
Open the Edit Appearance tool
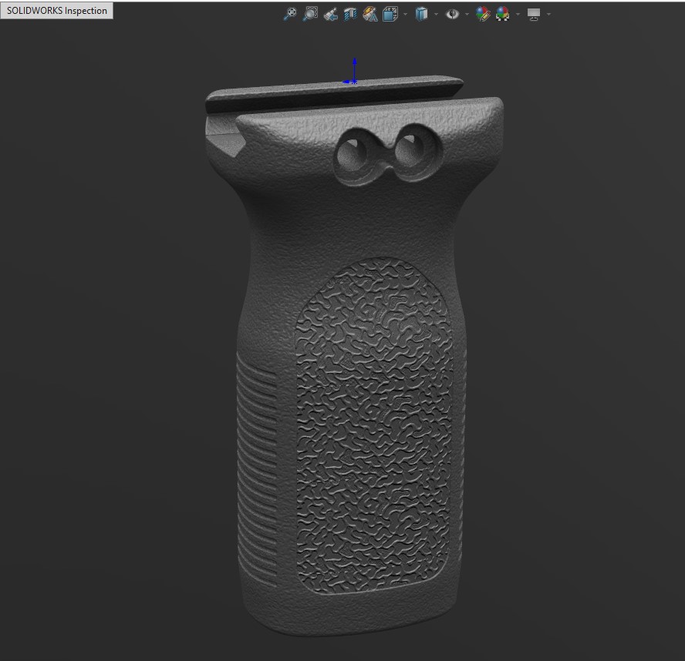tap(483, 14)
